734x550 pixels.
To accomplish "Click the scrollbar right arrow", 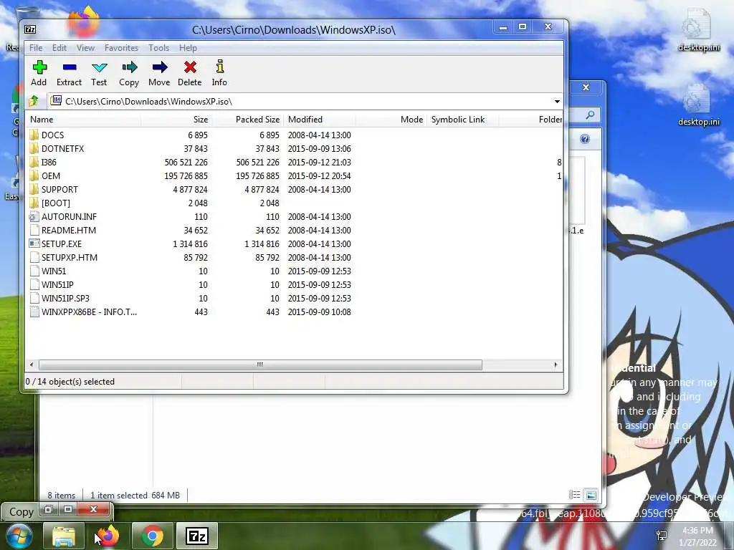I will 556,365.
